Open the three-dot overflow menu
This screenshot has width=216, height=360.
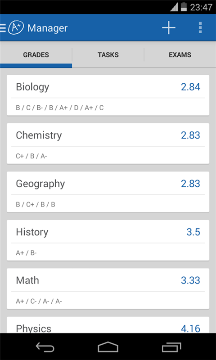point(200,28)
